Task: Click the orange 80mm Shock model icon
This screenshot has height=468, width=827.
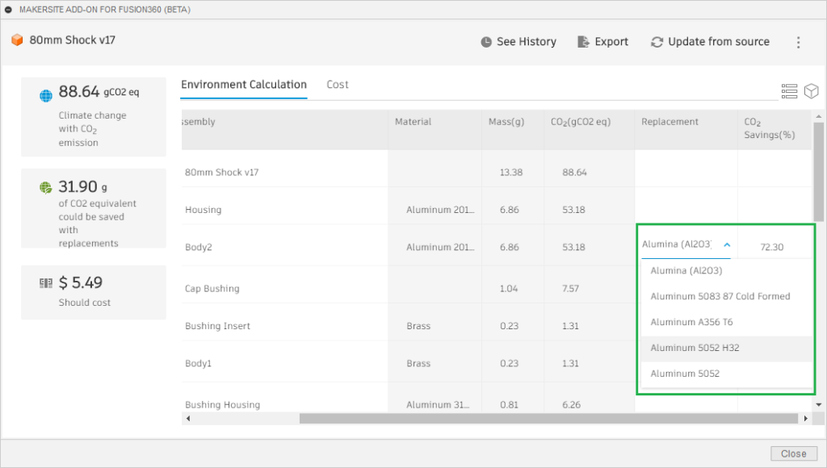Action: pyautogui.click(x=17, y=40)
